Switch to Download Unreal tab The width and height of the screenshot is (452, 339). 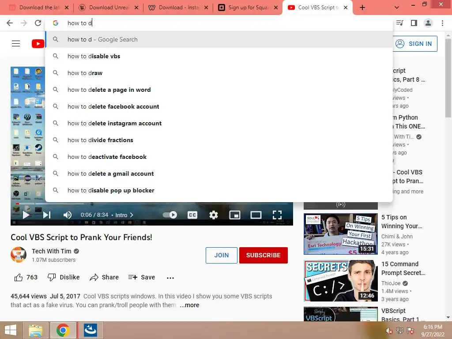109,8
